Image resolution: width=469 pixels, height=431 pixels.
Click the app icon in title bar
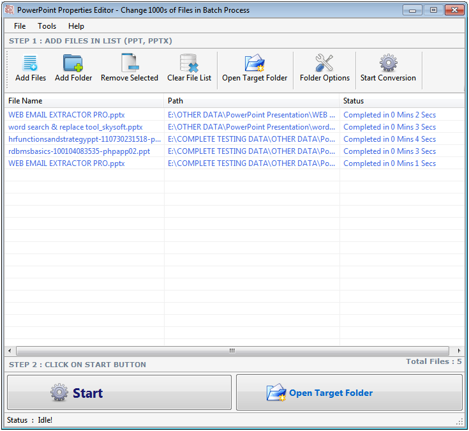click(10, 10)
